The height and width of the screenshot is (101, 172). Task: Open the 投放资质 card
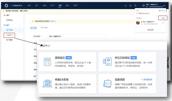point(127,84)
